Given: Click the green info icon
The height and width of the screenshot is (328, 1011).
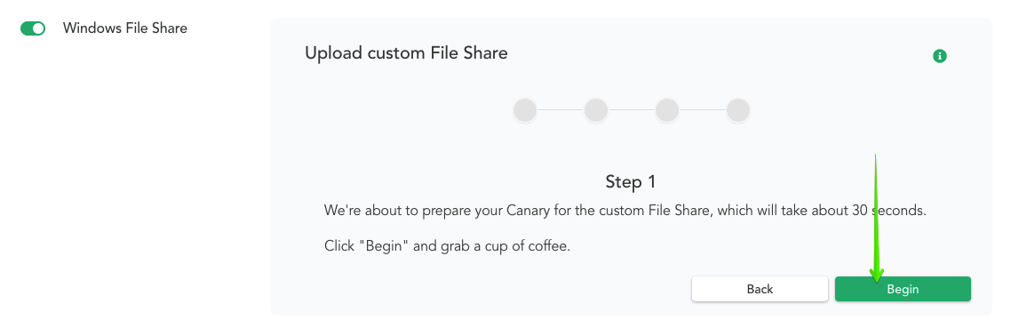Looking at the screenshot, I should [x=939, y=56].
